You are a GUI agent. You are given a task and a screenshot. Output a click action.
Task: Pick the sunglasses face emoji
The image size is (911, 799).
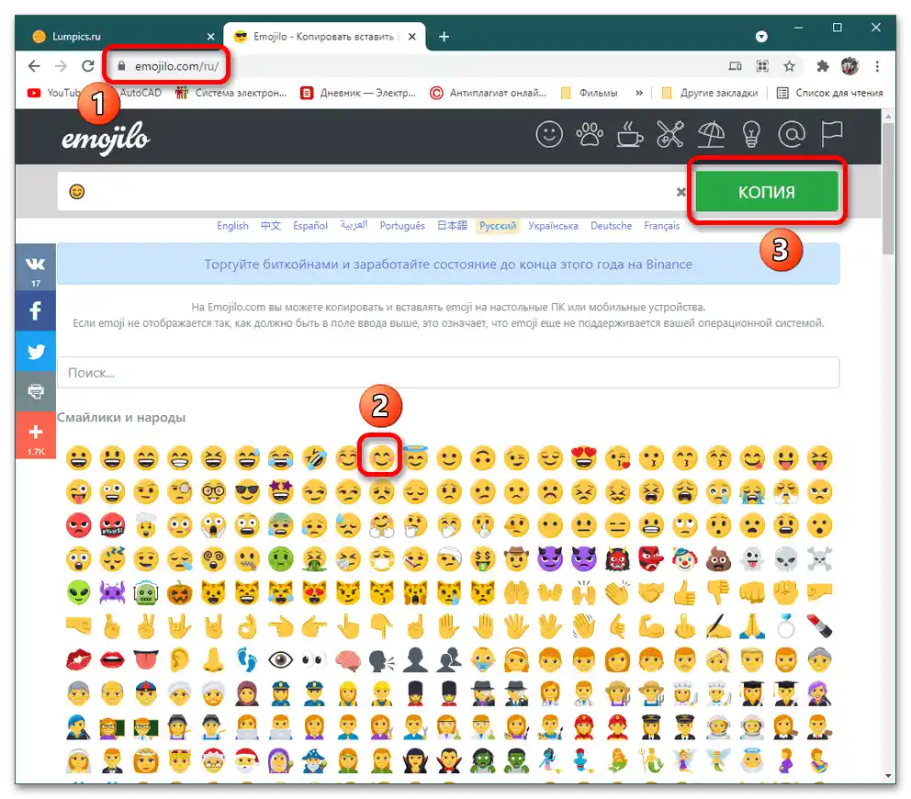pyautogui.click(x=247, y=492)
